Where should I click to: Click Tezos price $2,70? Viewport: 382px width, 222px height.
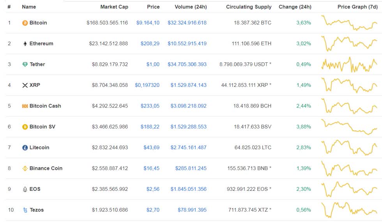click(153, 210)
